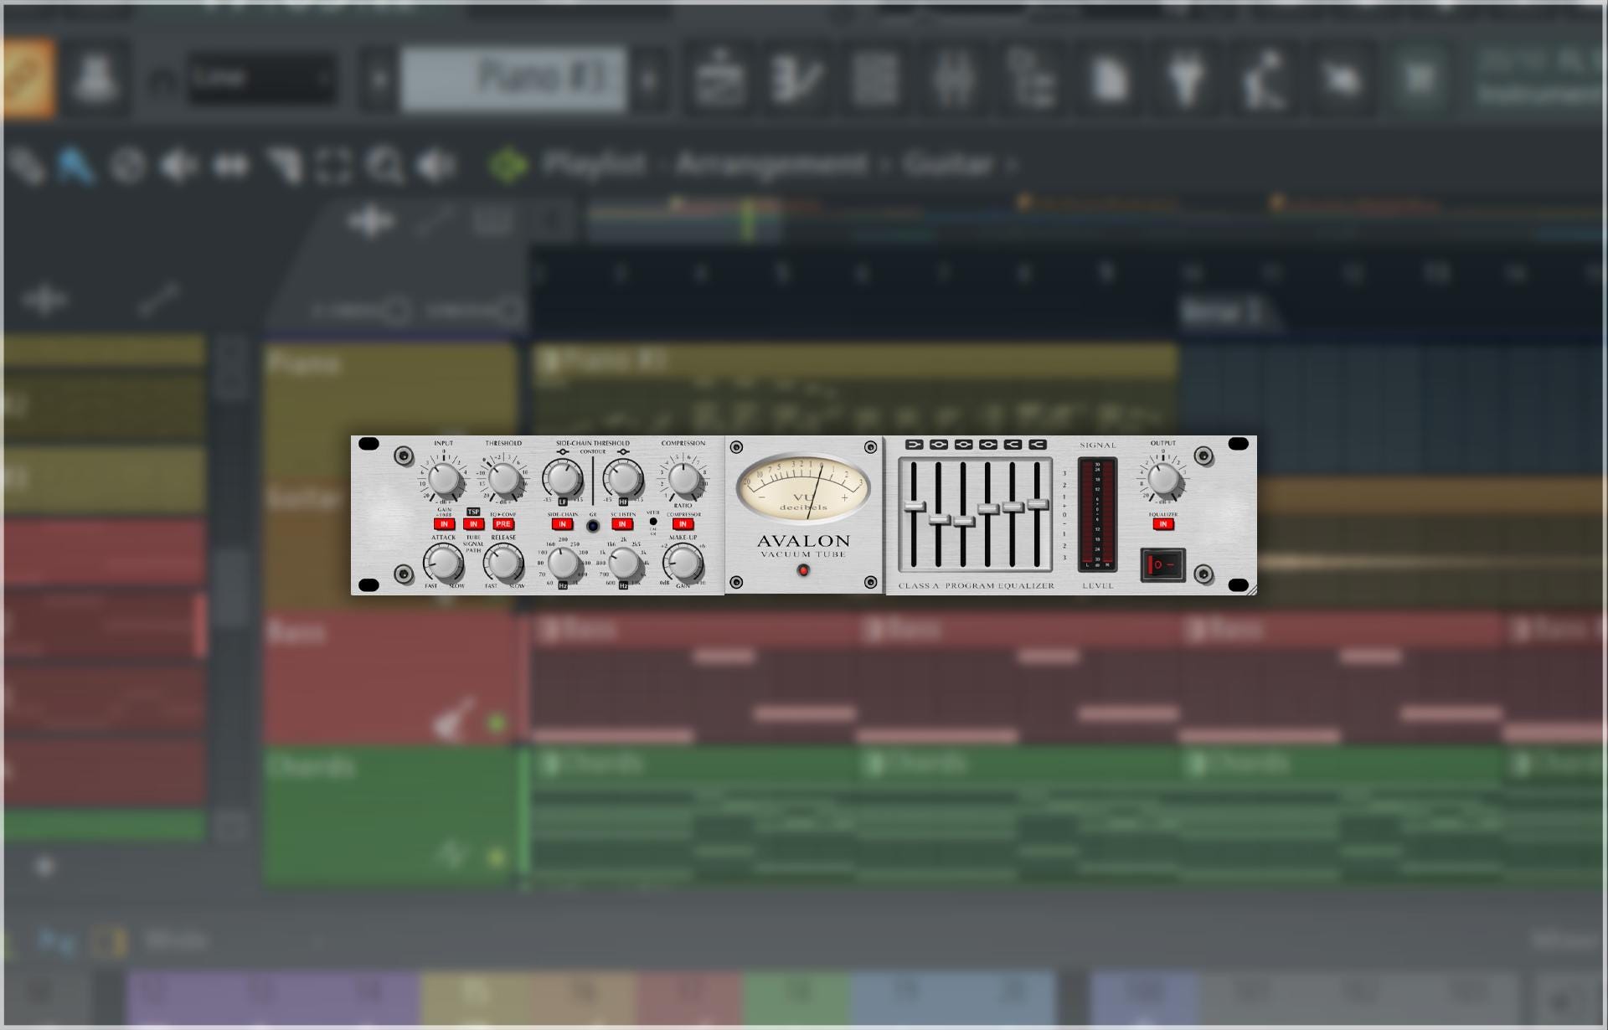Click the contour symbol above the HF knob
This screenshot has width=1608, height=1030.
pyautogui.click(x=623, y=452)
